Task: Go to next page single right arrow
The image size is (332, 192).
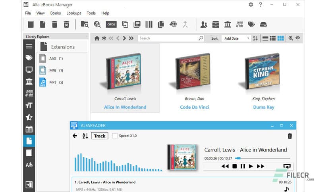Action: tap(124, 38)
